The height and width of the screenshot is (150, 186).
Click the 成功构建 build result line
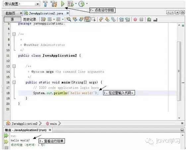28,145
